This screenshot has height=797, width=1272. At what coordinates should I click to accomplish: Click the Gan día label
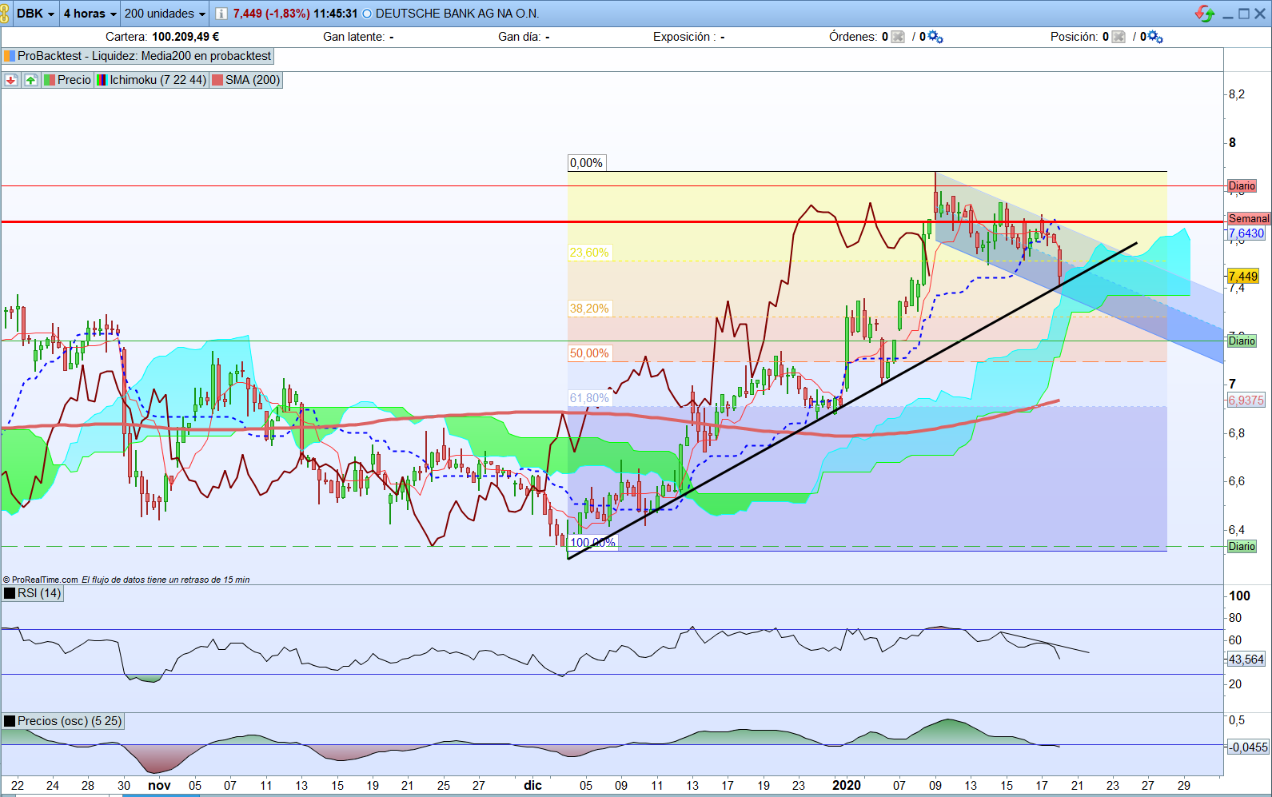(520, 37)
